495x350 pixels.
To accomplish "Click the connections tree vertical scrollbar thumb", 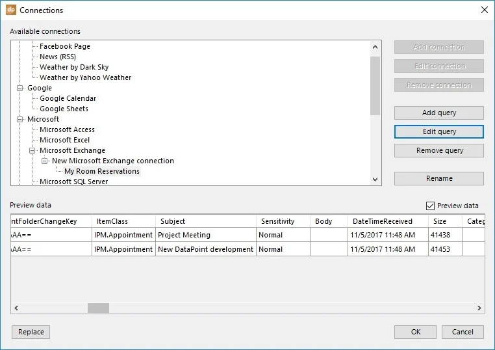I will [x=375, y=86].
